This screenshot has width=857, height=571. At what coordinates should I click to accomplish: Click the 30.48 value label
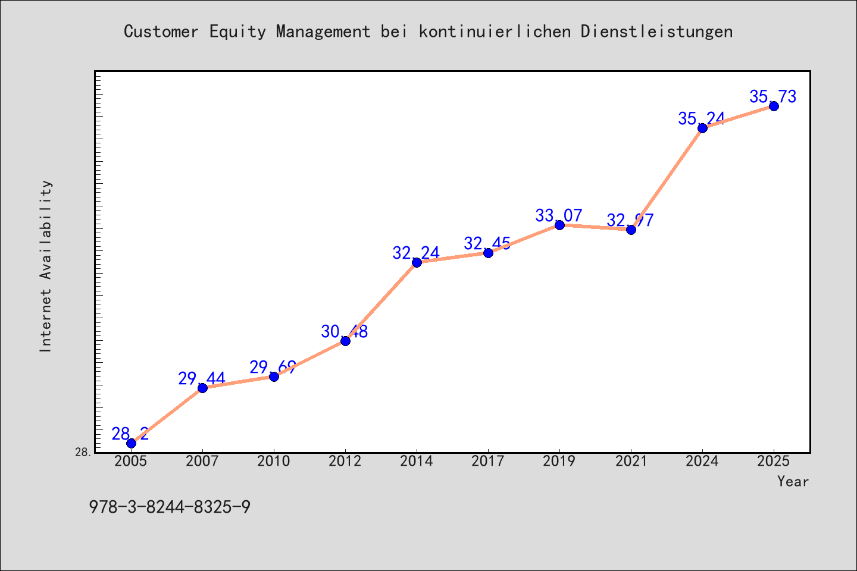point(345,331)
